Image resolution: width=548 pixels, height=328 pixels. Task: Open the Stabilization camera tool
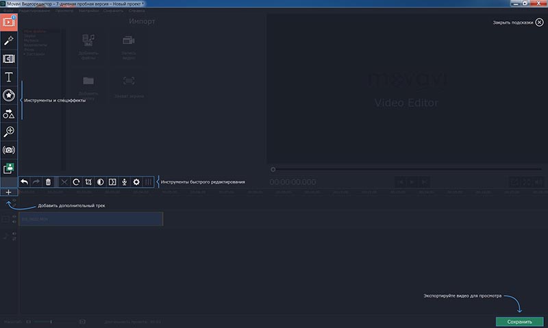point(9,150)
